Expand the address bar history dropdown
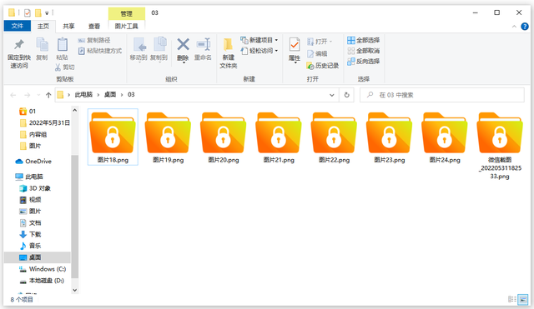 click(332, 95)
